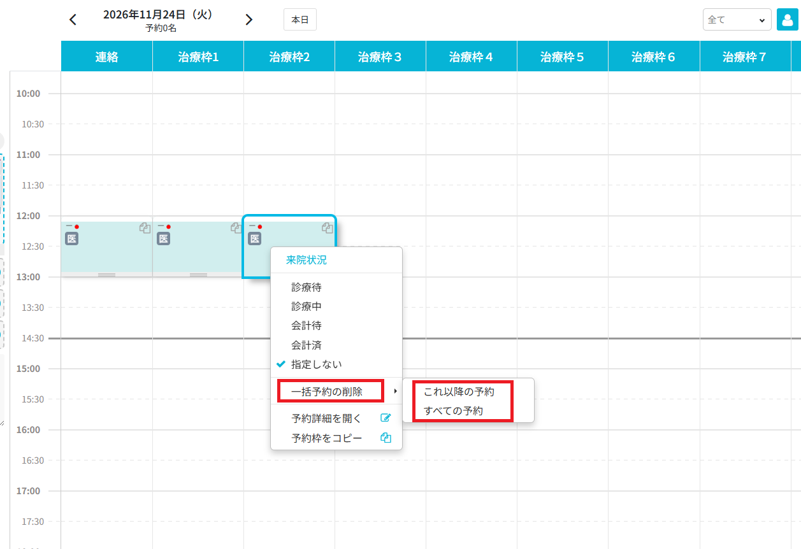Click the 来院状況 menu heading
This screenshot has width=801, height=549.
click(x=307, y=260)
